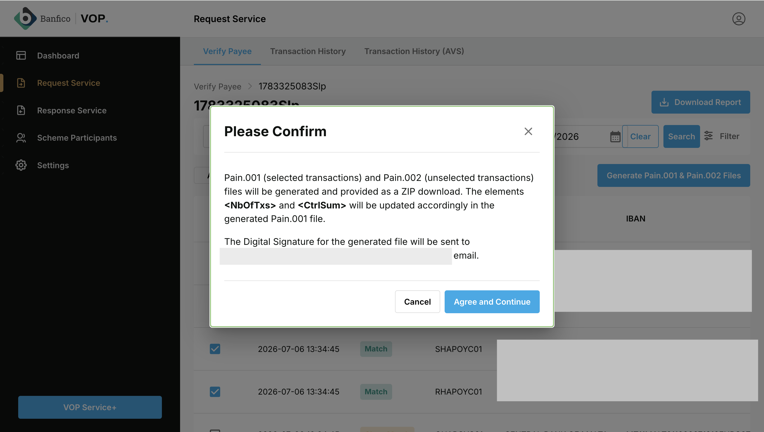The width and height of the screenshot is (764, 432).
Task: Click Agree and Continue button
Action: 492,302
